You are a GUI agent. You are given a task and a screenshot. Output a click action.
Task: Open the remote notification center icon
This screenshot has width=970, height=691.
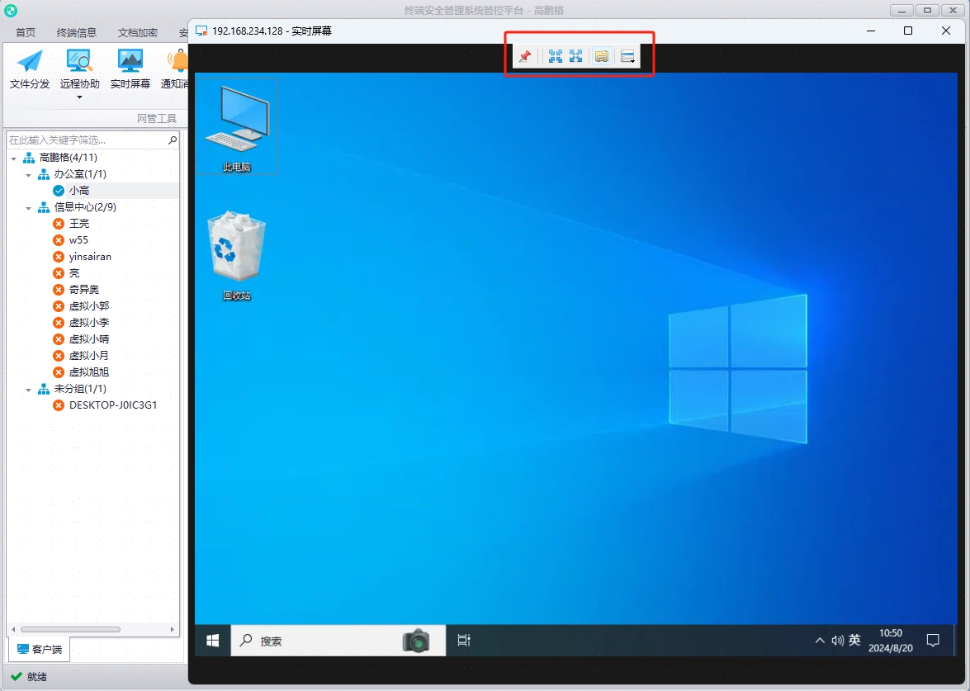[933, 641]
